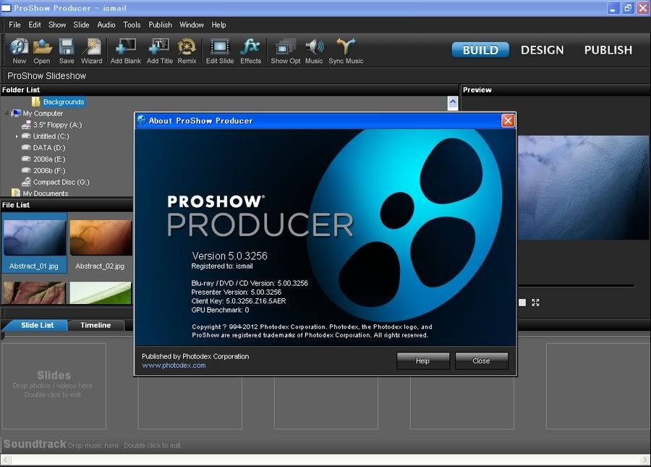Switch to the Slide List tab
The width and height of the screenshot is (651, 467).
pyautogui.click(x=37, y=325)
